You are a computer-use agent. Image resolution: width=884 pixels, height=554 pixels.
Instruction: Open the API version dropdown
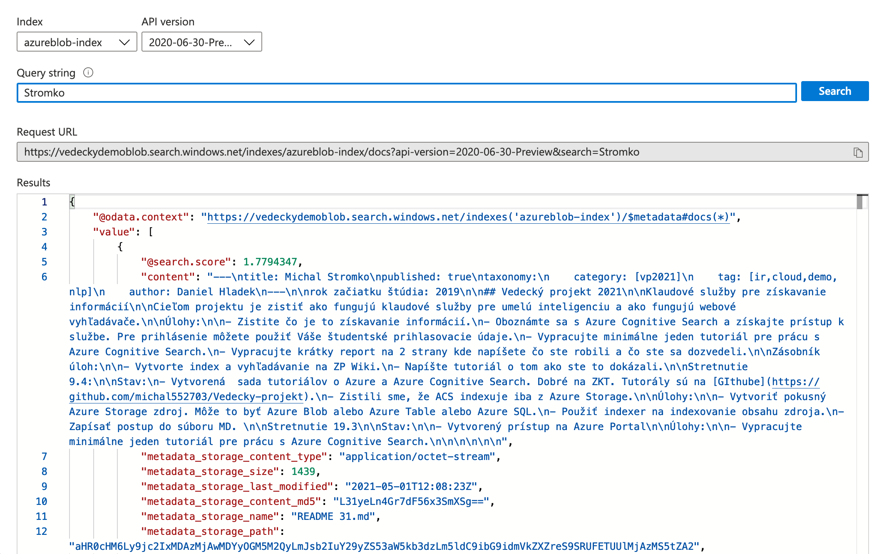(x=201, y=42)
